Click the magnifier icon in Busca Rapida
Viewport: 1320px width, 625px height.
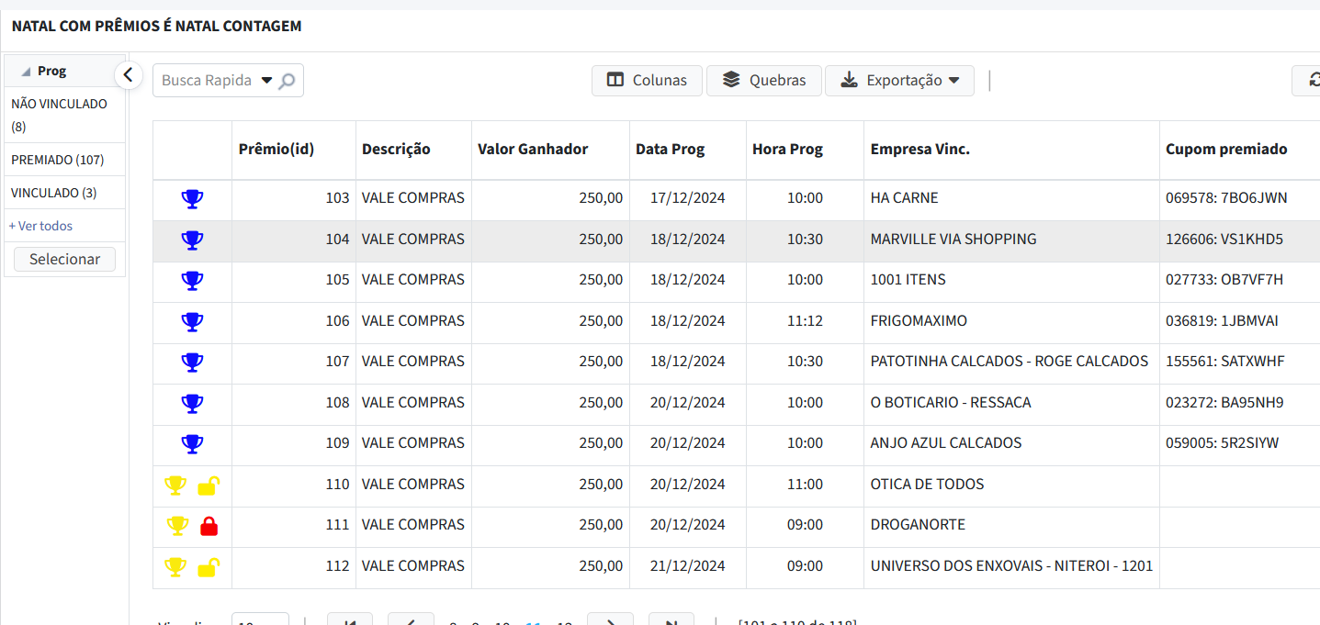(288, 81)
